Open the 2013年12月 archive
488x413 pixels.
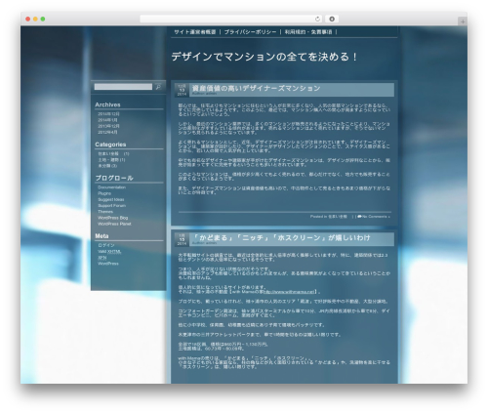[x=108, y=126]
